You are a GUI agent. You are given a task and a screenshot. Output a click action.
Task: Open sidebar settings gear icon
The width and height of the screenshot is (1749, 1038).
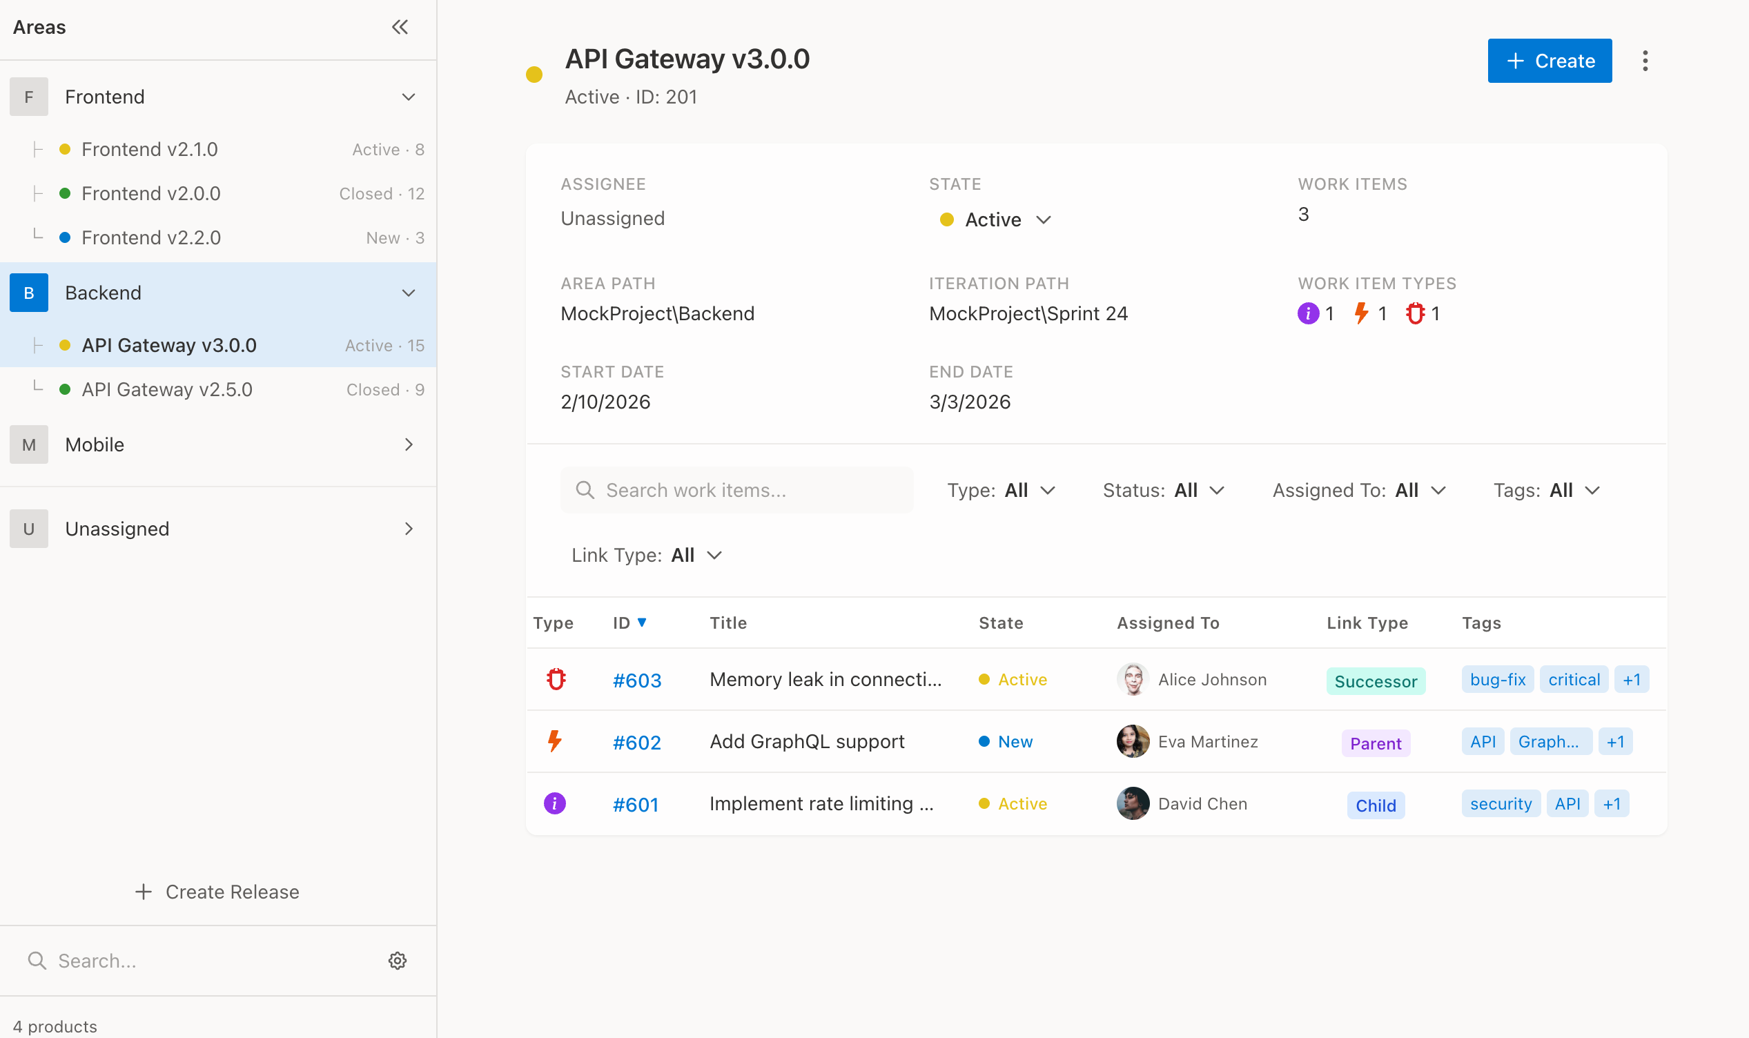click(x=397, y=961)
